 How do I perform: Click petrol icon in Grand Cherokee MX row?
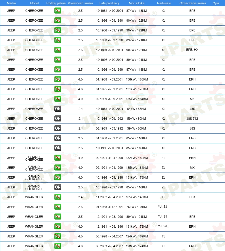click(58, 167)
